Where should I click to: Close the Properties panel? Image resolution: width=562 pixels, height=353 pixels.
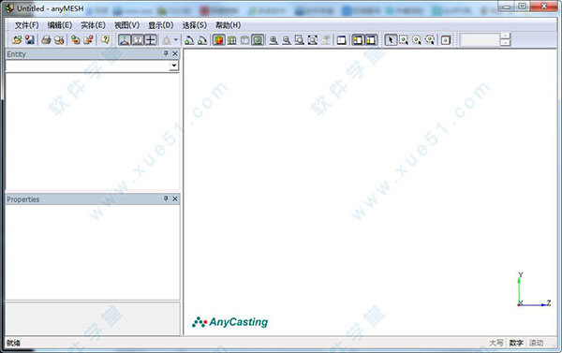(175, 199)
